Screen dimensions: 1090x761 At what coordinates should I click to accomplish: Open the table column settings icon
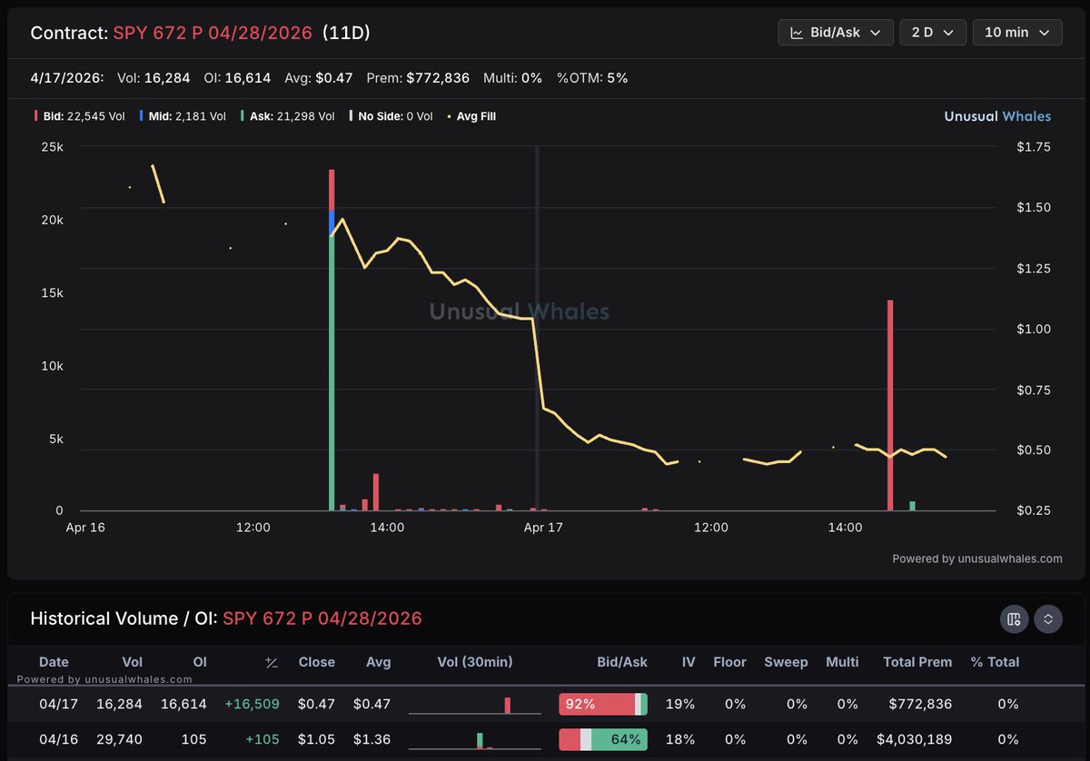(1014, 619)
